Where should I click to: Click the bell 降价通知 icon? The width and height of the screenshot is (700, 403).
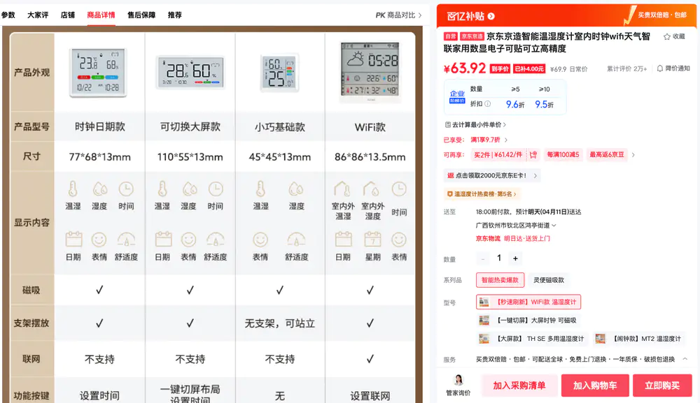(660, 68)
